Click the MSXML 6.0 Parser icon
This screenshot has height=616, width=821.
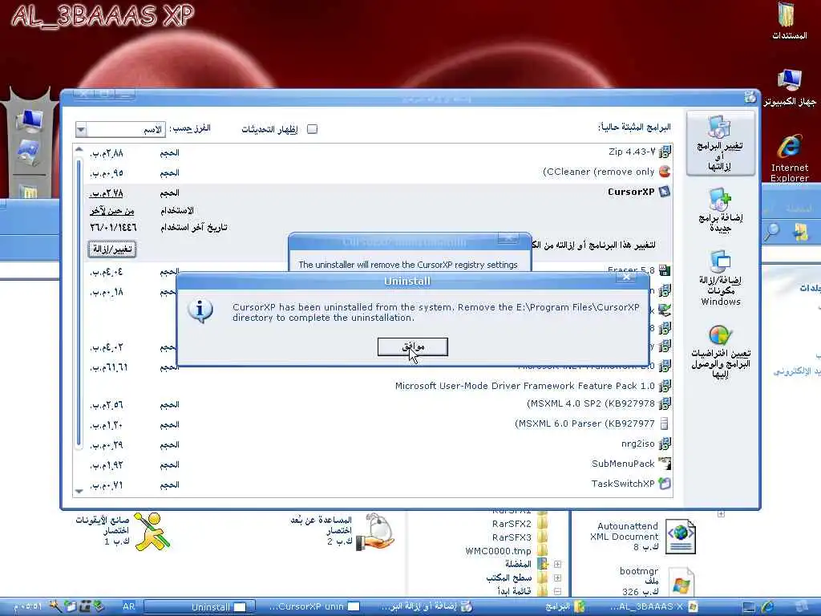tap(665, 423)
